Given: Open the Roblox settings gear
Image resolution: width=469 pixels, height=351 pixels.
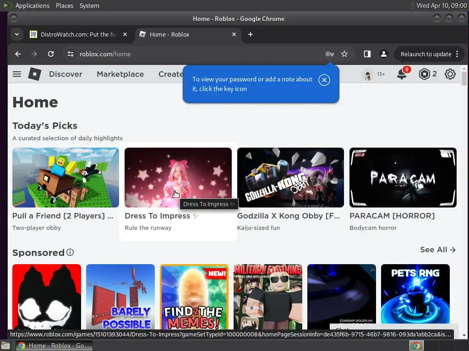Looking at the screenshot, I should tap(450, 74).
